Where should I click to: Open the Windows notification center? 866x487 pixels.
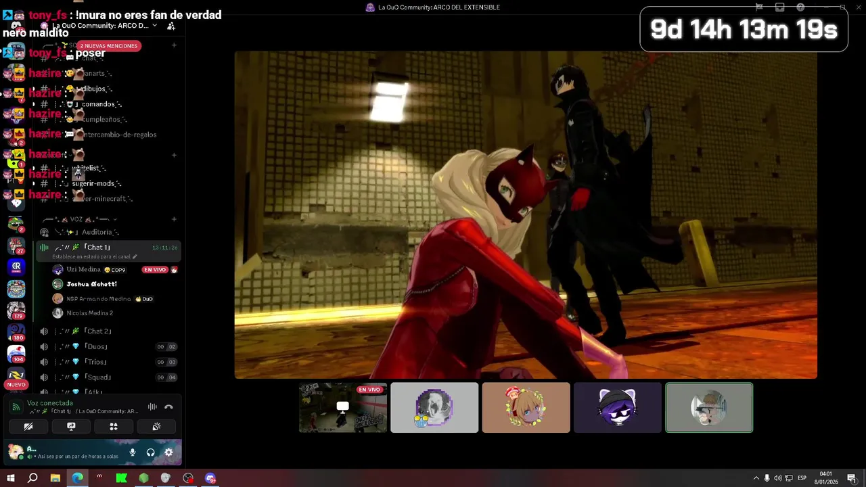click(852, 478)
